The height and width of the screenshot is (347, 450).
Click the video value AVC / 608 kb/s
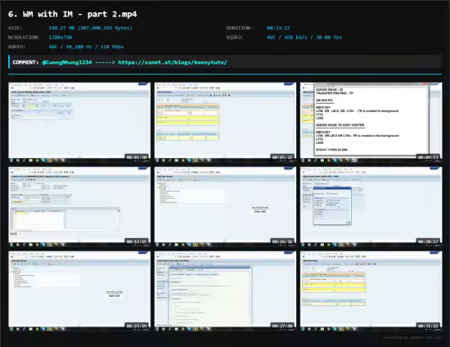[x=304, y=38]
